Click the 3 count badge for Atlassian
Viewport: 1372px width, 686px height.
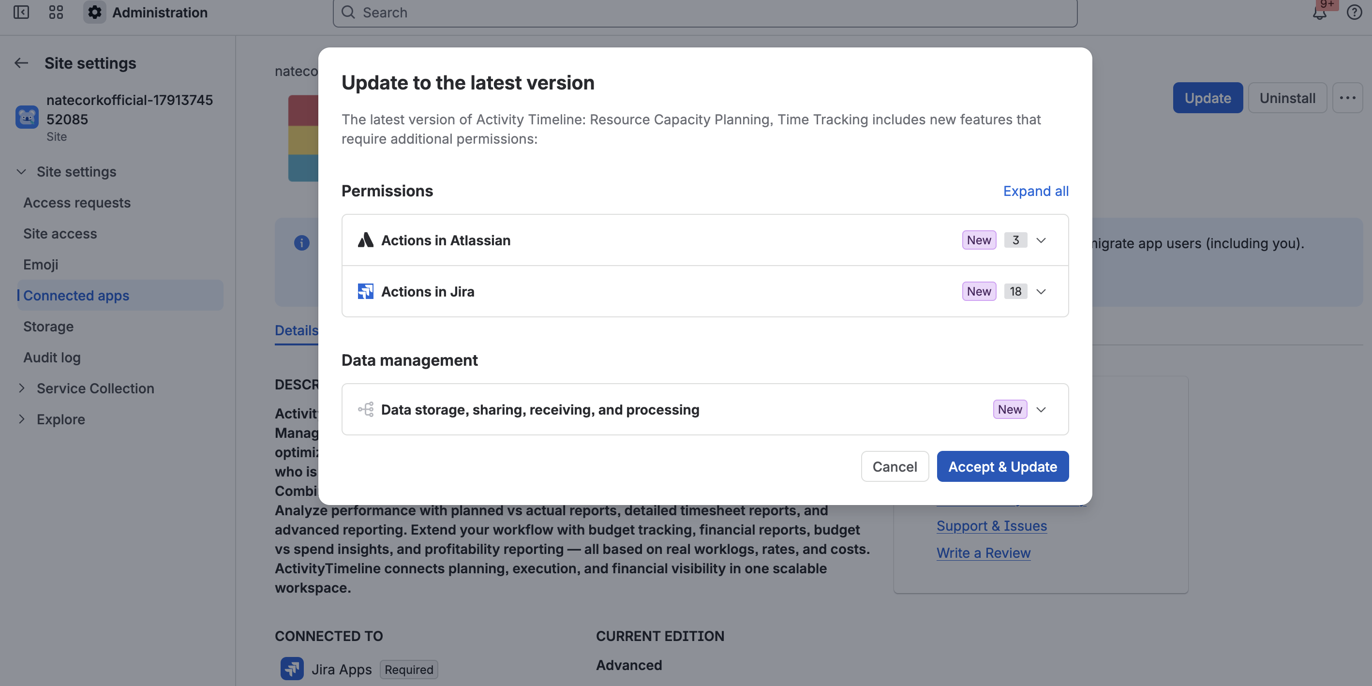pyautogui.click(x=1015, y=240)
